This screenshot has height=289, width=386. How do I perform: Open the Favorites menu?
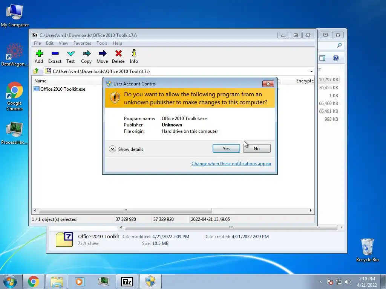coord(82,43)
